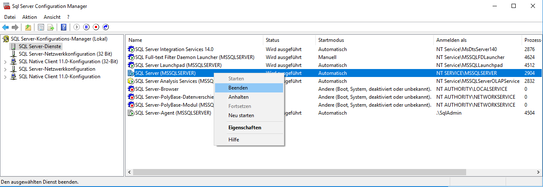Pause the service using the toolbar icon
This screenshot has height=187, width=543.
pos(87,27)
